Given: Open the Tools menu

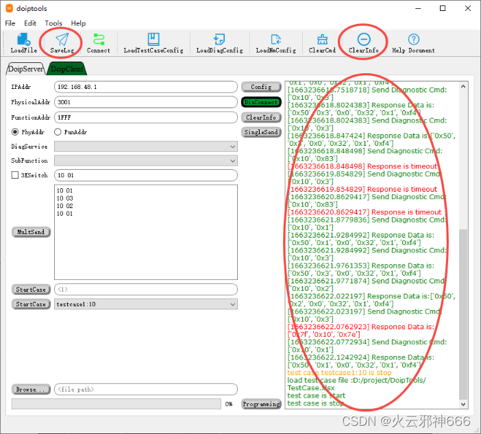Looking at the screenshot, I should [53, 23].
